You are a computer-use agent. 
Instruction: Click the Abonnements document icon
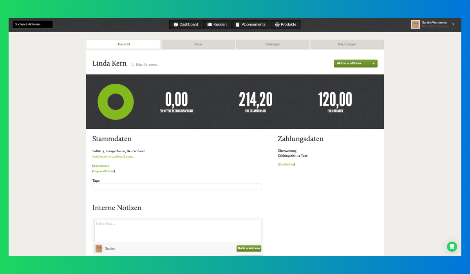pos(237,24)
